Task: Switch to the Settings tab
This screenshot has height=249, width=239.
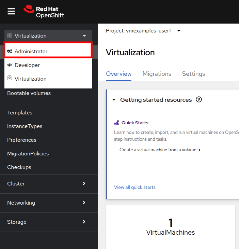Action: (x=193, y=74)
